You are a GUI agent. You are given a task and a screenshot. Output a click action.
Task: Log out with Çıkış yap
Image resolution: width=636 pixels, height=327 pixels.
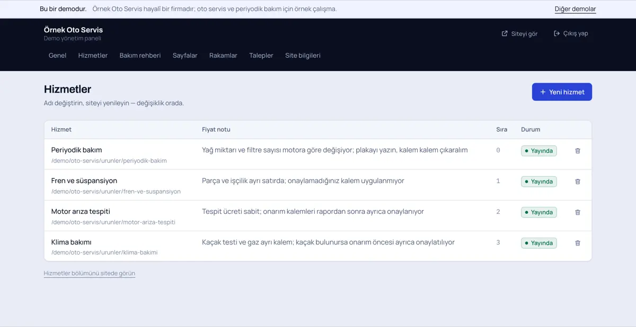click(x=571, y=33)
